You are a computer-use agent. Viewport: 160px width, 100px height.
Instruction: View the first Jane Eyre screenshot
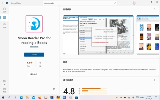[98, 35]
